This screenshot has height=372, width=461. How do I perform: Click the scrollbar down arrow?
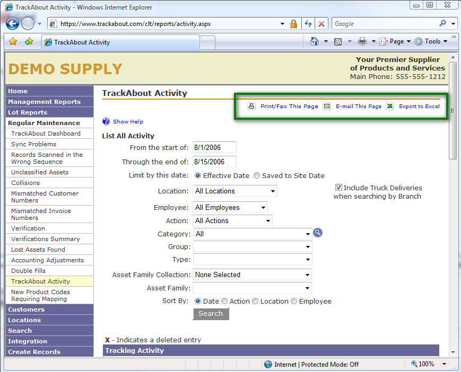[x=453, y=352]
